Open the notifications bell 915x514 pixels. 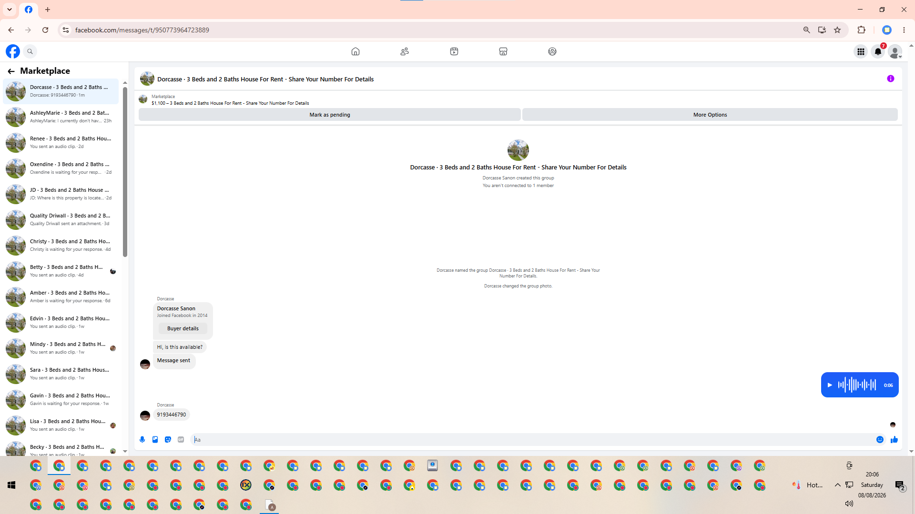[x=878, y=51]
